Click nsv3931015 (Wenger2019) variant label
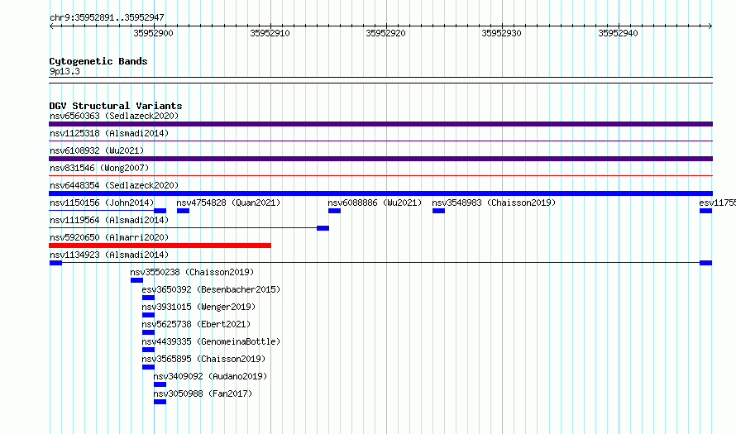Screen dimensions: 736x434 tap(198, 307)
